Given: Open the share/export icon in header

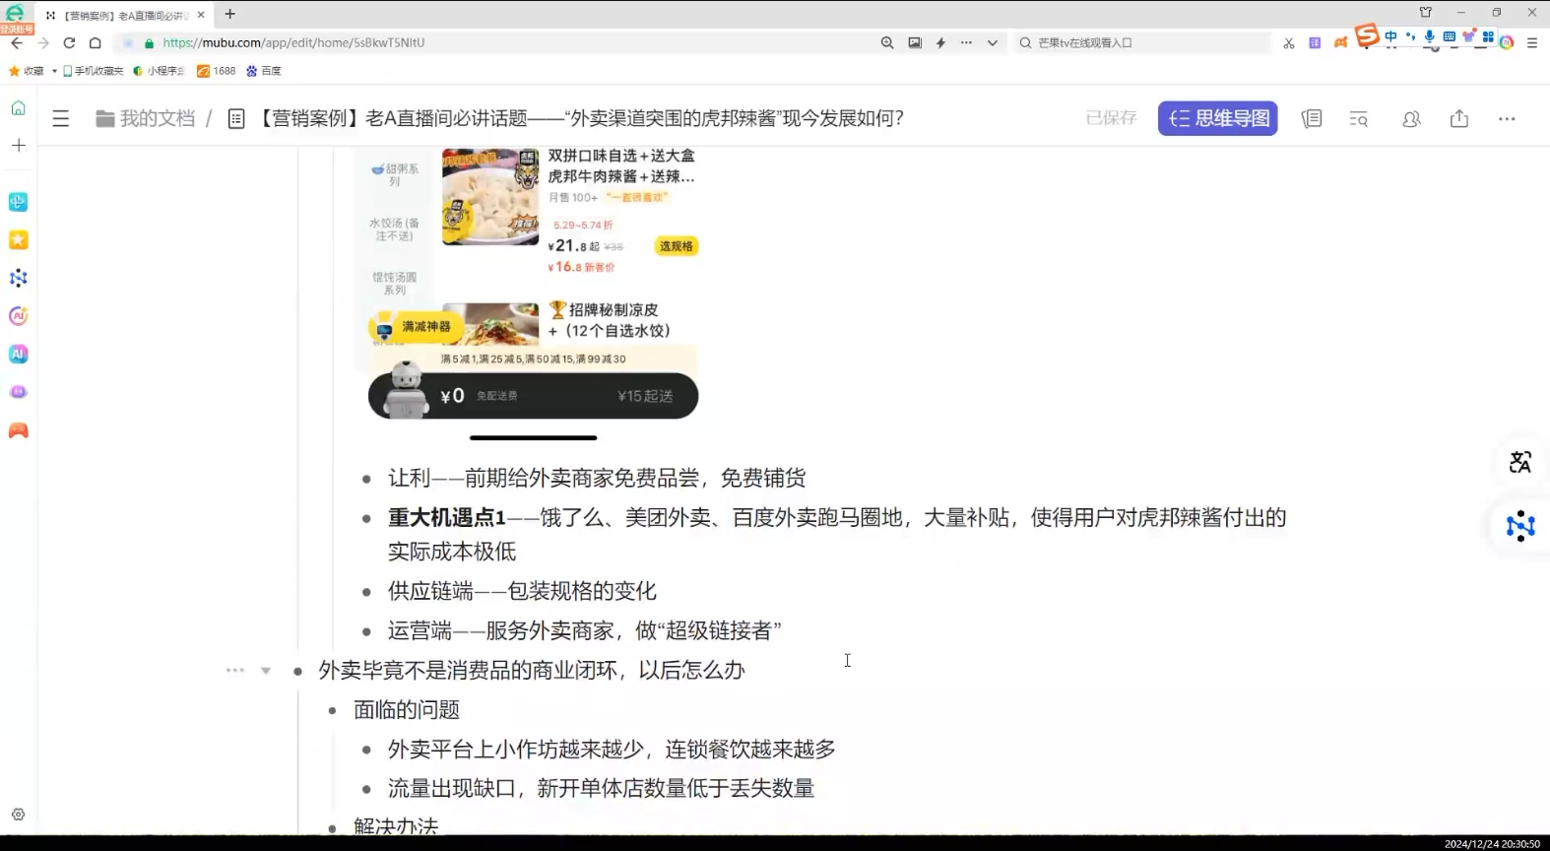Looking at the screenshot, I should point(1458,119).
